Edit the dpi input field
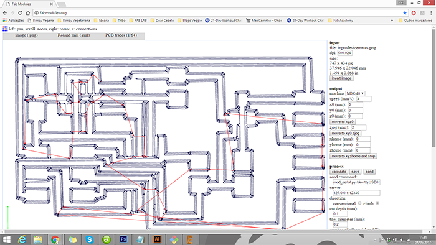Screen dimensions: 436x245 [x=345, y=53]
